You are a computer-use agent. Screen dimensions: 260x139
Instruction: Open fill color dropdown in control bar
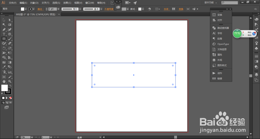tap(26, 9)
